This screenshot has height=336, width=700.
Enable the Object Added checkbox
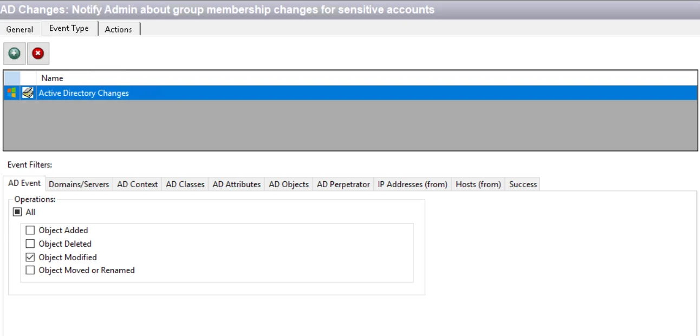[30, 230]
